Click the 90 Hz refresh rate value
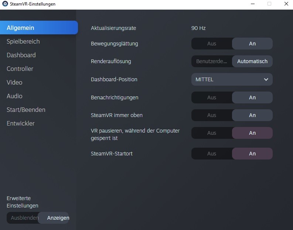This screenshot has width=293, height=230. 198,28
